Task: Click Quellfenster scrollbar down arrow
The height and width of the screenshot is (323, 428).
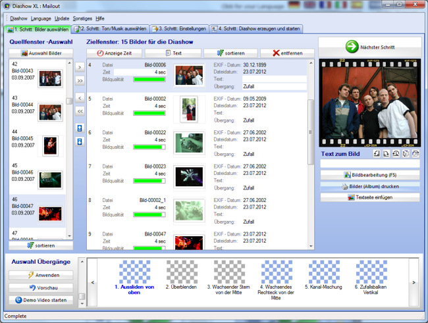Action: [70, 236]
